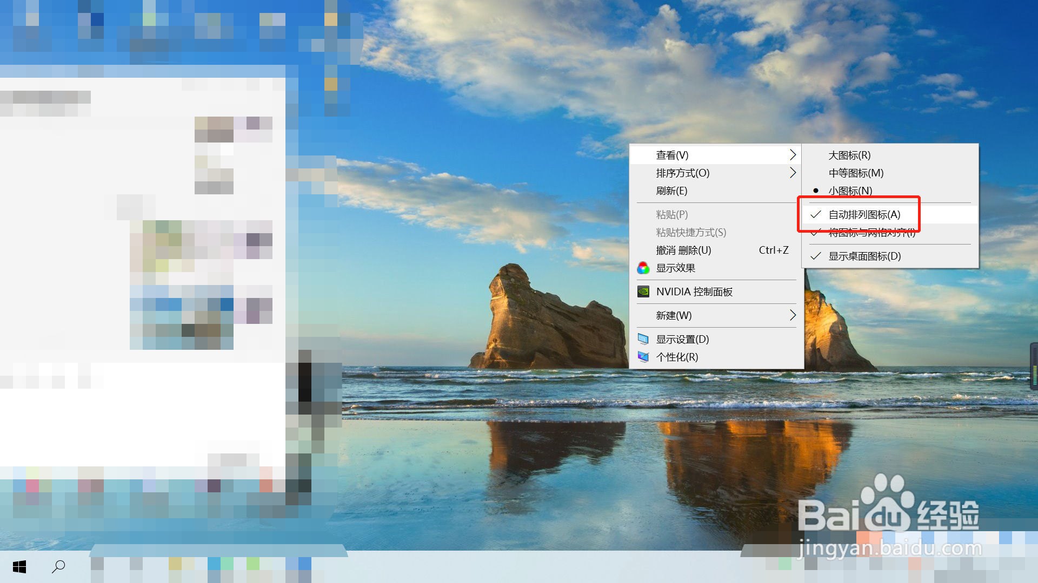
Task: Expand the 排序方式(O) submenu arrow
Action: tap(793, 173)
